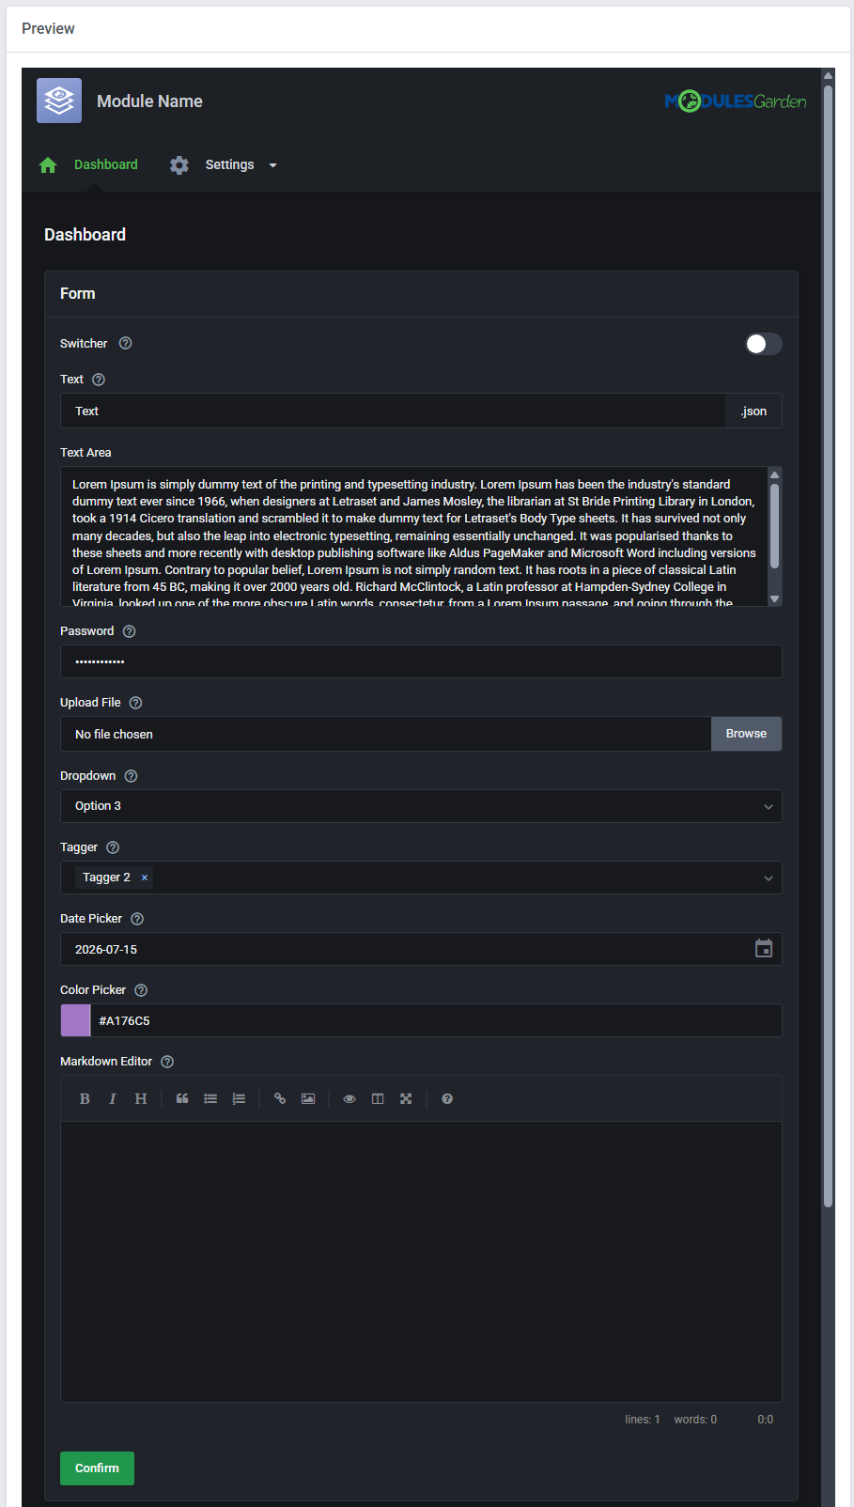Click the purple color swatch
The image size is (854, 1507).
(x=75, y=1020)
